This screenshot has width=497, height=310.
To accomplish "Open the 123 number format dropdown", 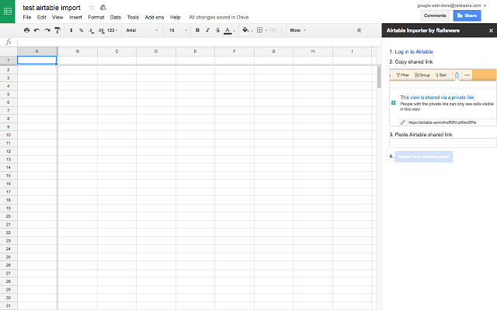I will pos(113,30).
